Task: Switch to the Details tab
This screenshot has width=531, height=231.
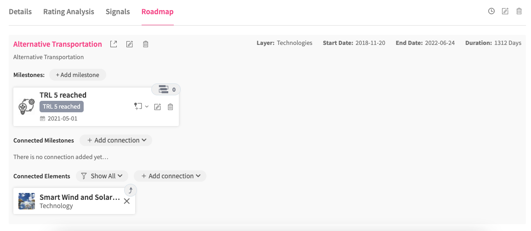Action: coord(20,12)
